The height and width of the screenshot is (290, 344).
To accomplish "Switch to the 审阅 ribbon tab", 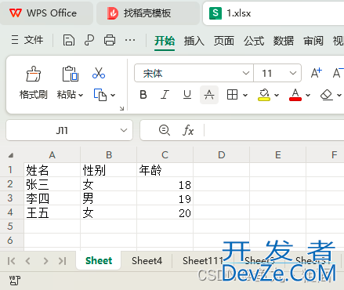I will (x=313, y=41).
